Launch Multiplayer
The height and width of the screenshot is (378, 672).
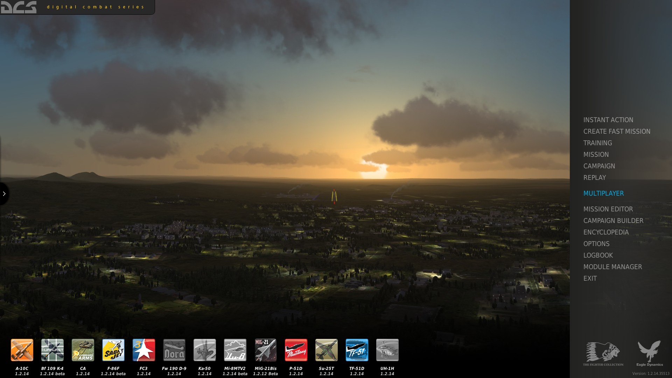(x=603, y=194)
